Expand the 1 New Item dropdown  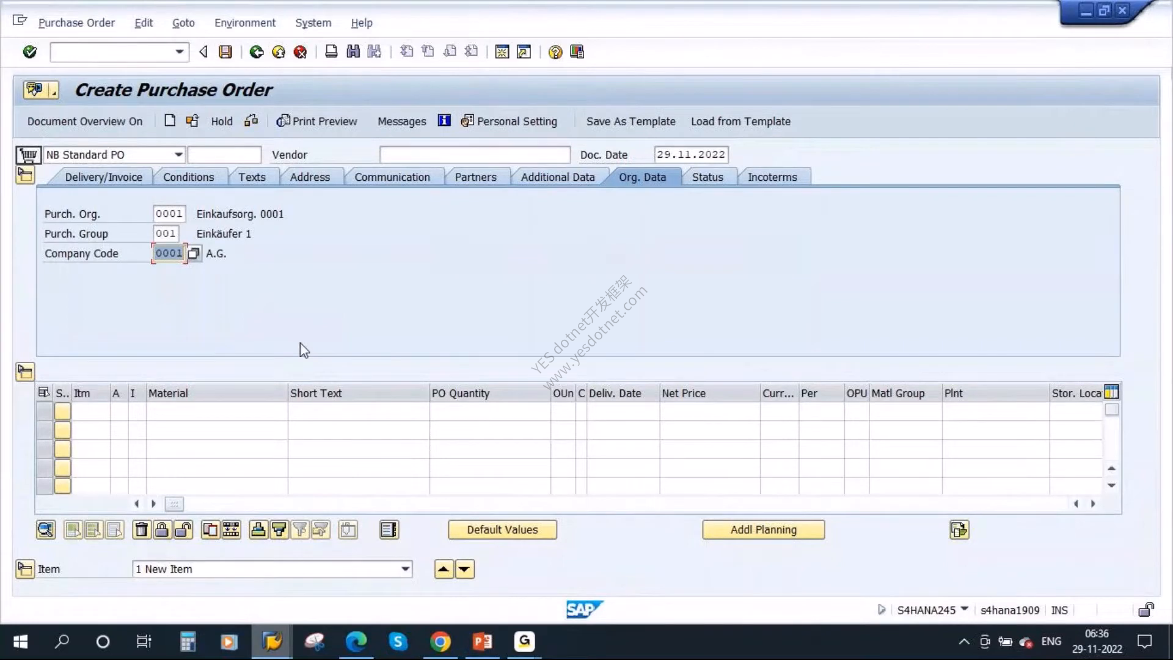pos(405,569)
